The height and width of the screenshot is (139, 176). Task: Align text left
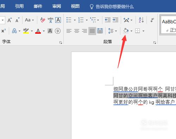pyautogui.click(x=69, y=31)
